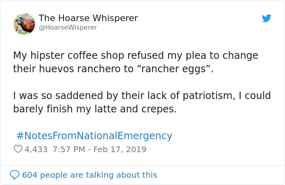Click the reply speech bubble icon

15,175
